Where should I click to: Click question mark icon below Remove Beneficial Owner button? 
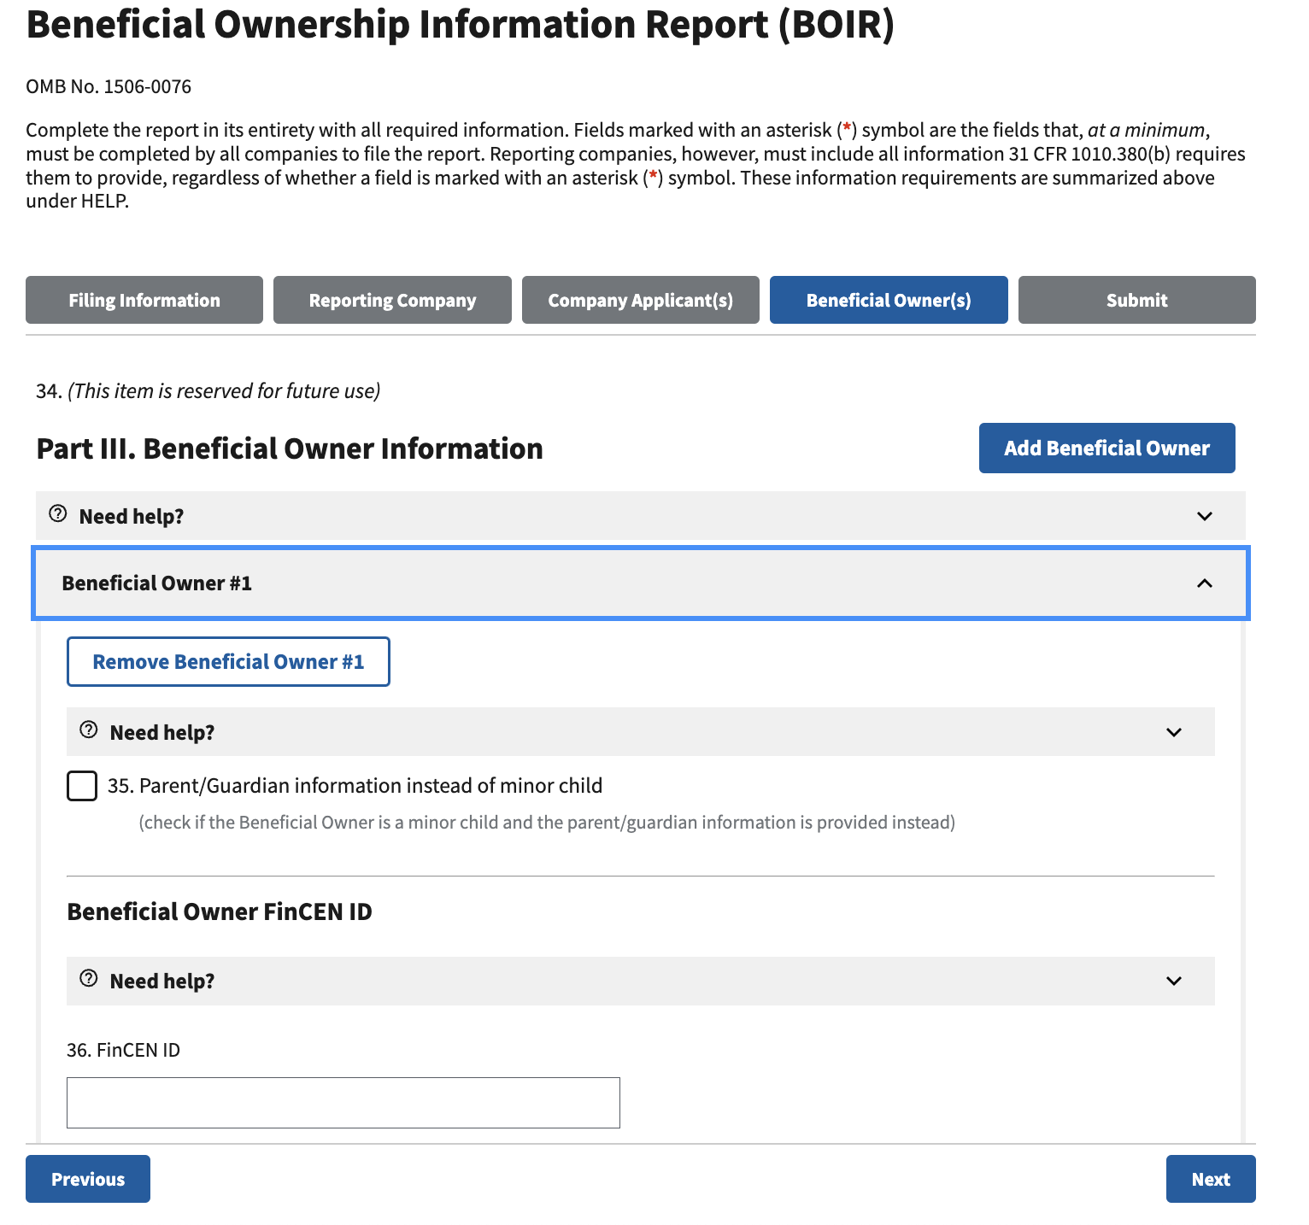coord(89,730)
